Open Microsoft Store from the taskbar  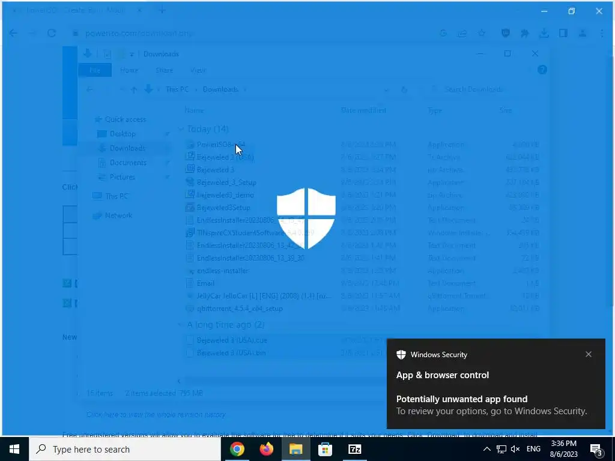click(325, 449)
